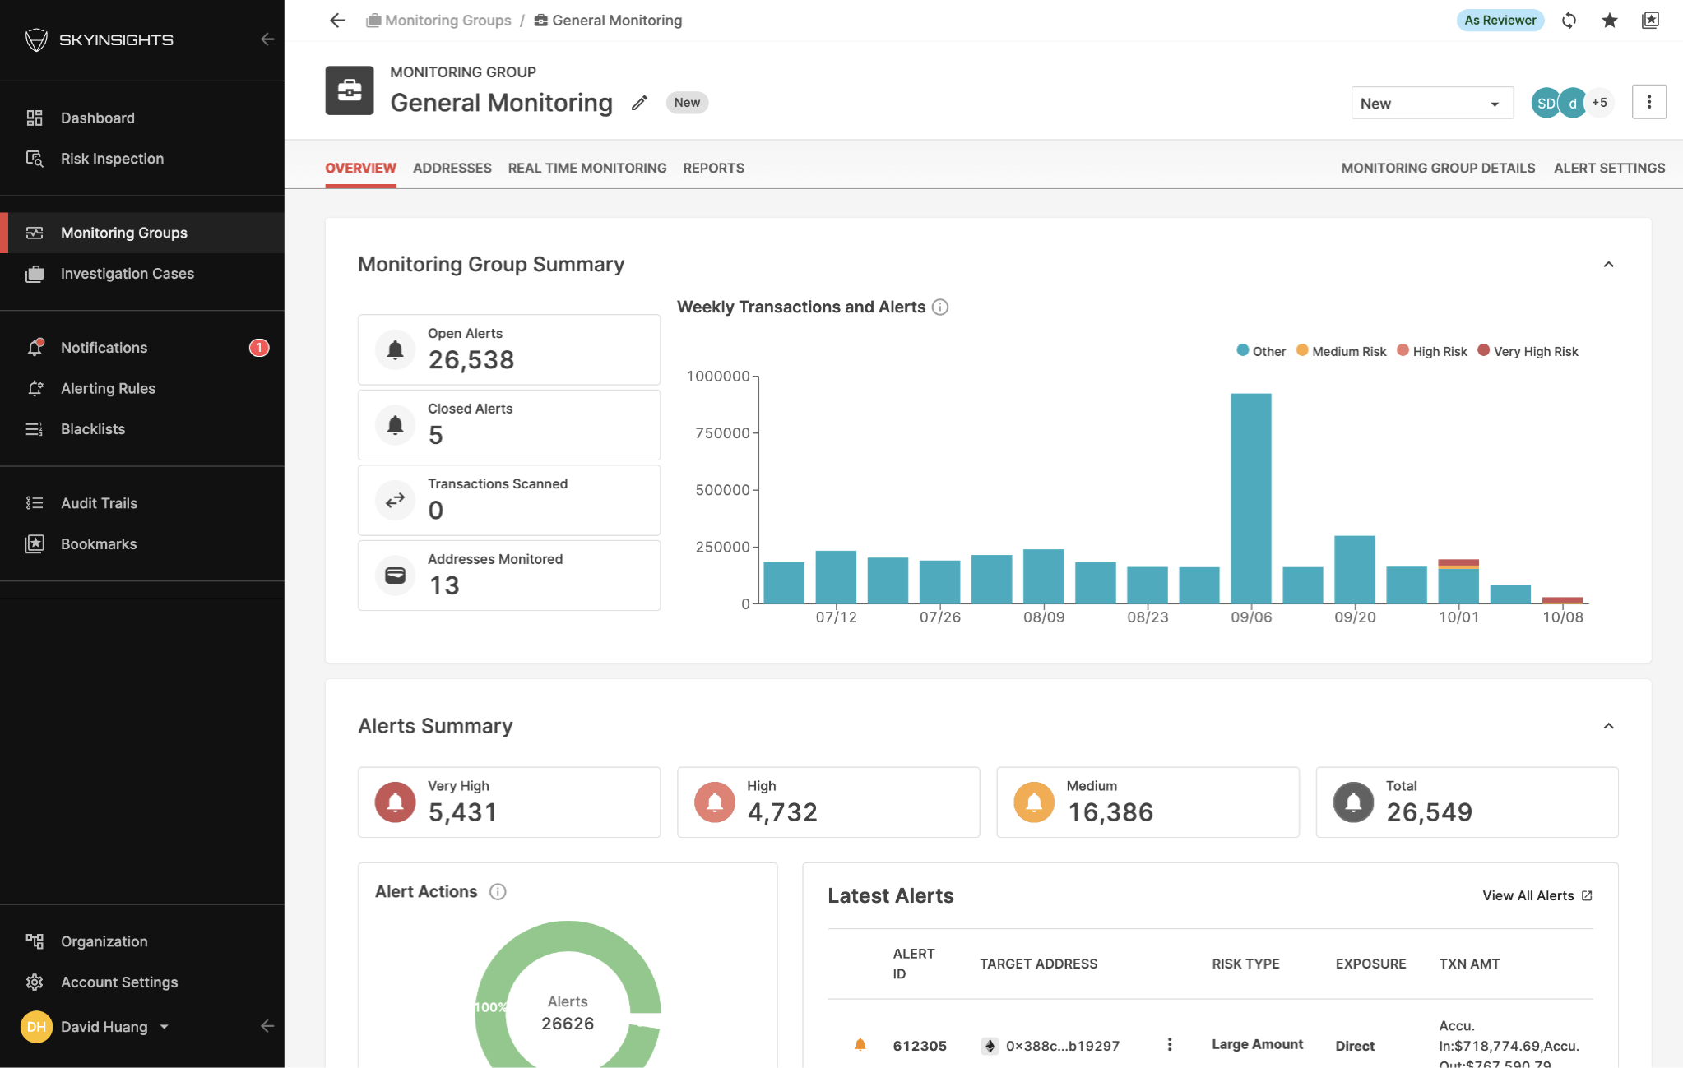The height and width of the screenshot is (1068, 1683).
Task: Click Addresses Monitored card
Action: point(509,576)
